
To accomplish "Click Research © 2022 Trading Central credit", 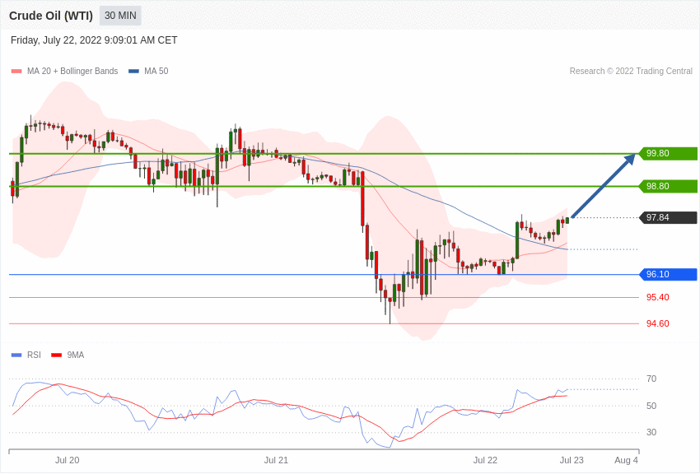I will tap(631, 71).
